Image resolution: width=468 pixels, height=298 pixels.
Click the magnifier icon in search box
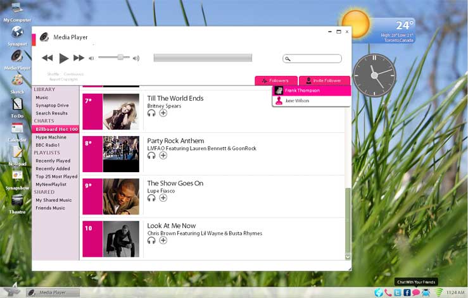(288, 59)
